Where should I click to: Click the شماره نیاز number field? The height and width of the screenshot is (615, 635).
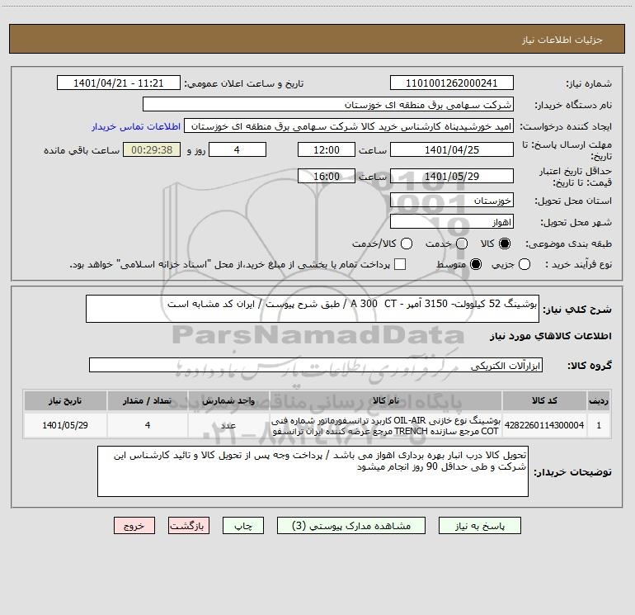(452, 83)
